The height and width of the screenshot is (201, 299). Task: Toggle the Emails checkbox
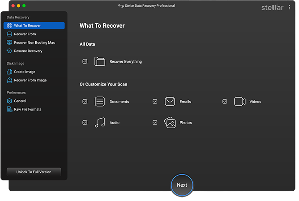point(155,102)
